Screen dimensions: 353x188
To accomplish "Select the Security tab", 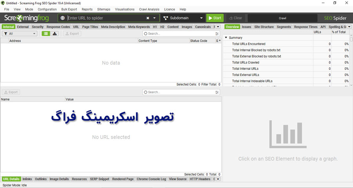I will (x=38, y=27).
